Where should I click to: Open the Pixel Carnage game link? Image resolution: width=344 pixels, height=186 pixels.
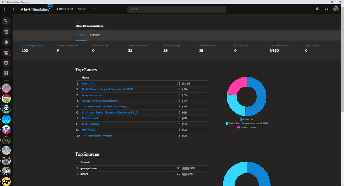click(91, 124)
